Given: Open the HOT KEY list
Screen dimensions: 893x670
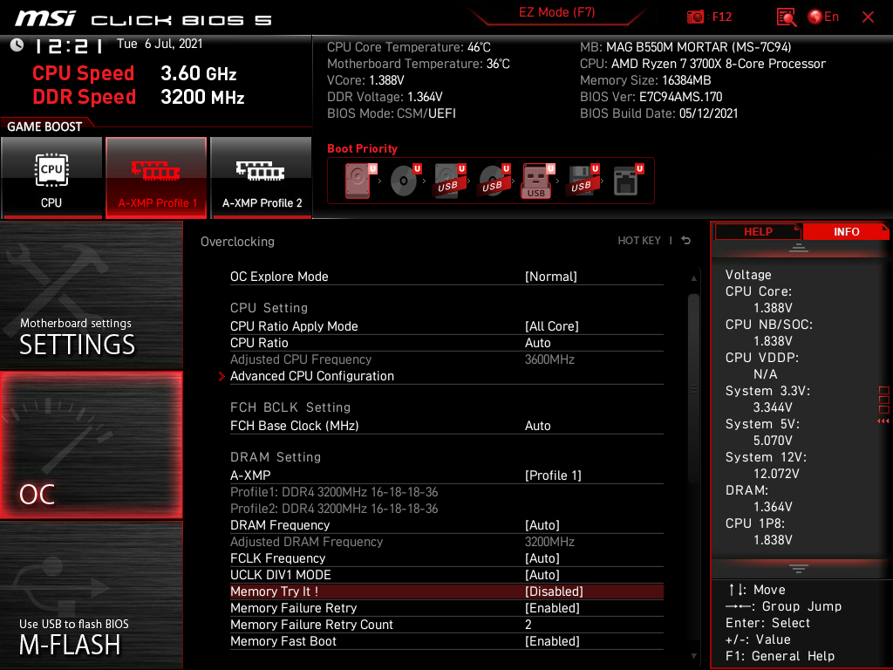Looking at the screenshot, I should coord(639,241).
